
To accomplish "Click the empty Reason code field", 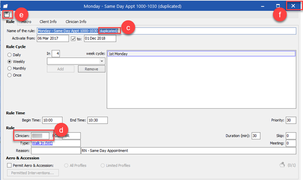I will (56, 150).
